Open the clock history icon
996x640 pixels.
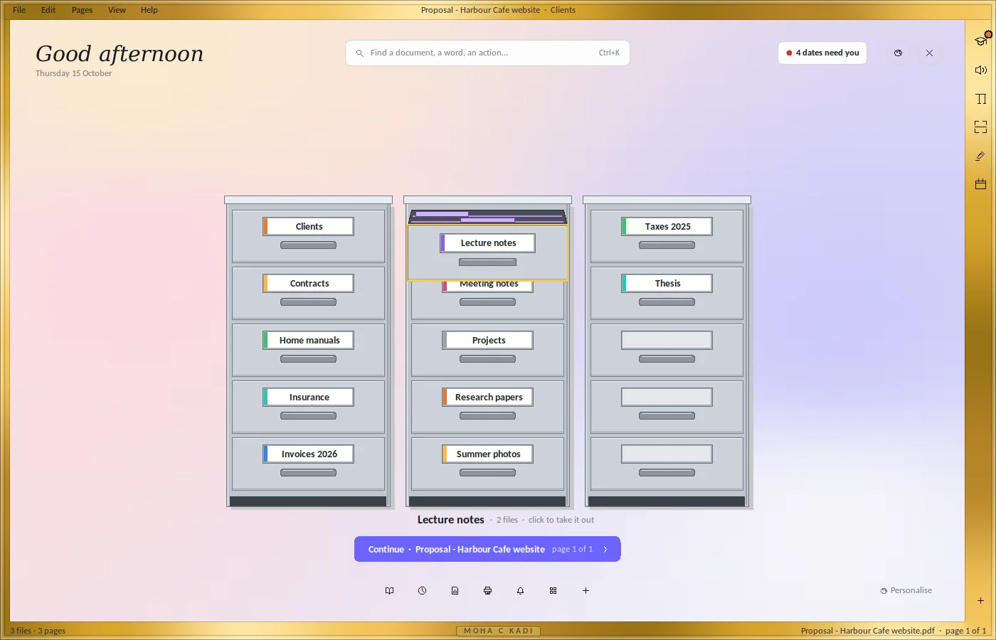click(x=422, y=591)
